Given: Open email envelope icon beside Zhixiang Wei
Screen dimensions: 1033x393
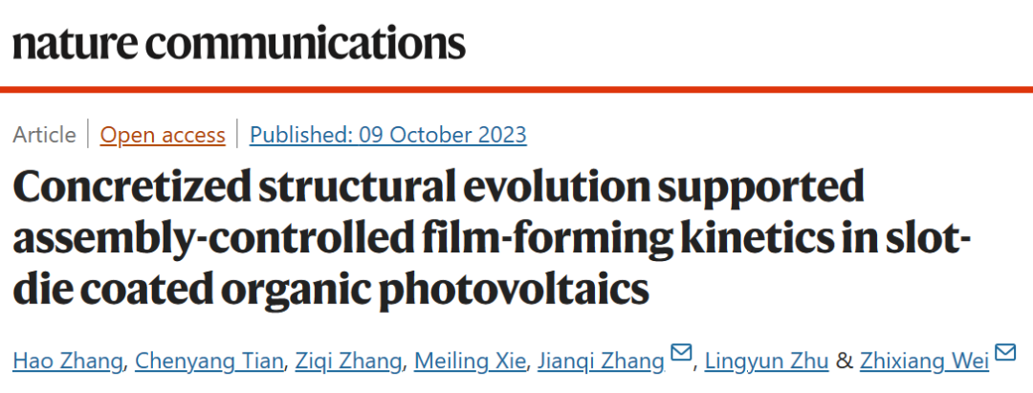Looking at the screenshot, I should 1005,353.
